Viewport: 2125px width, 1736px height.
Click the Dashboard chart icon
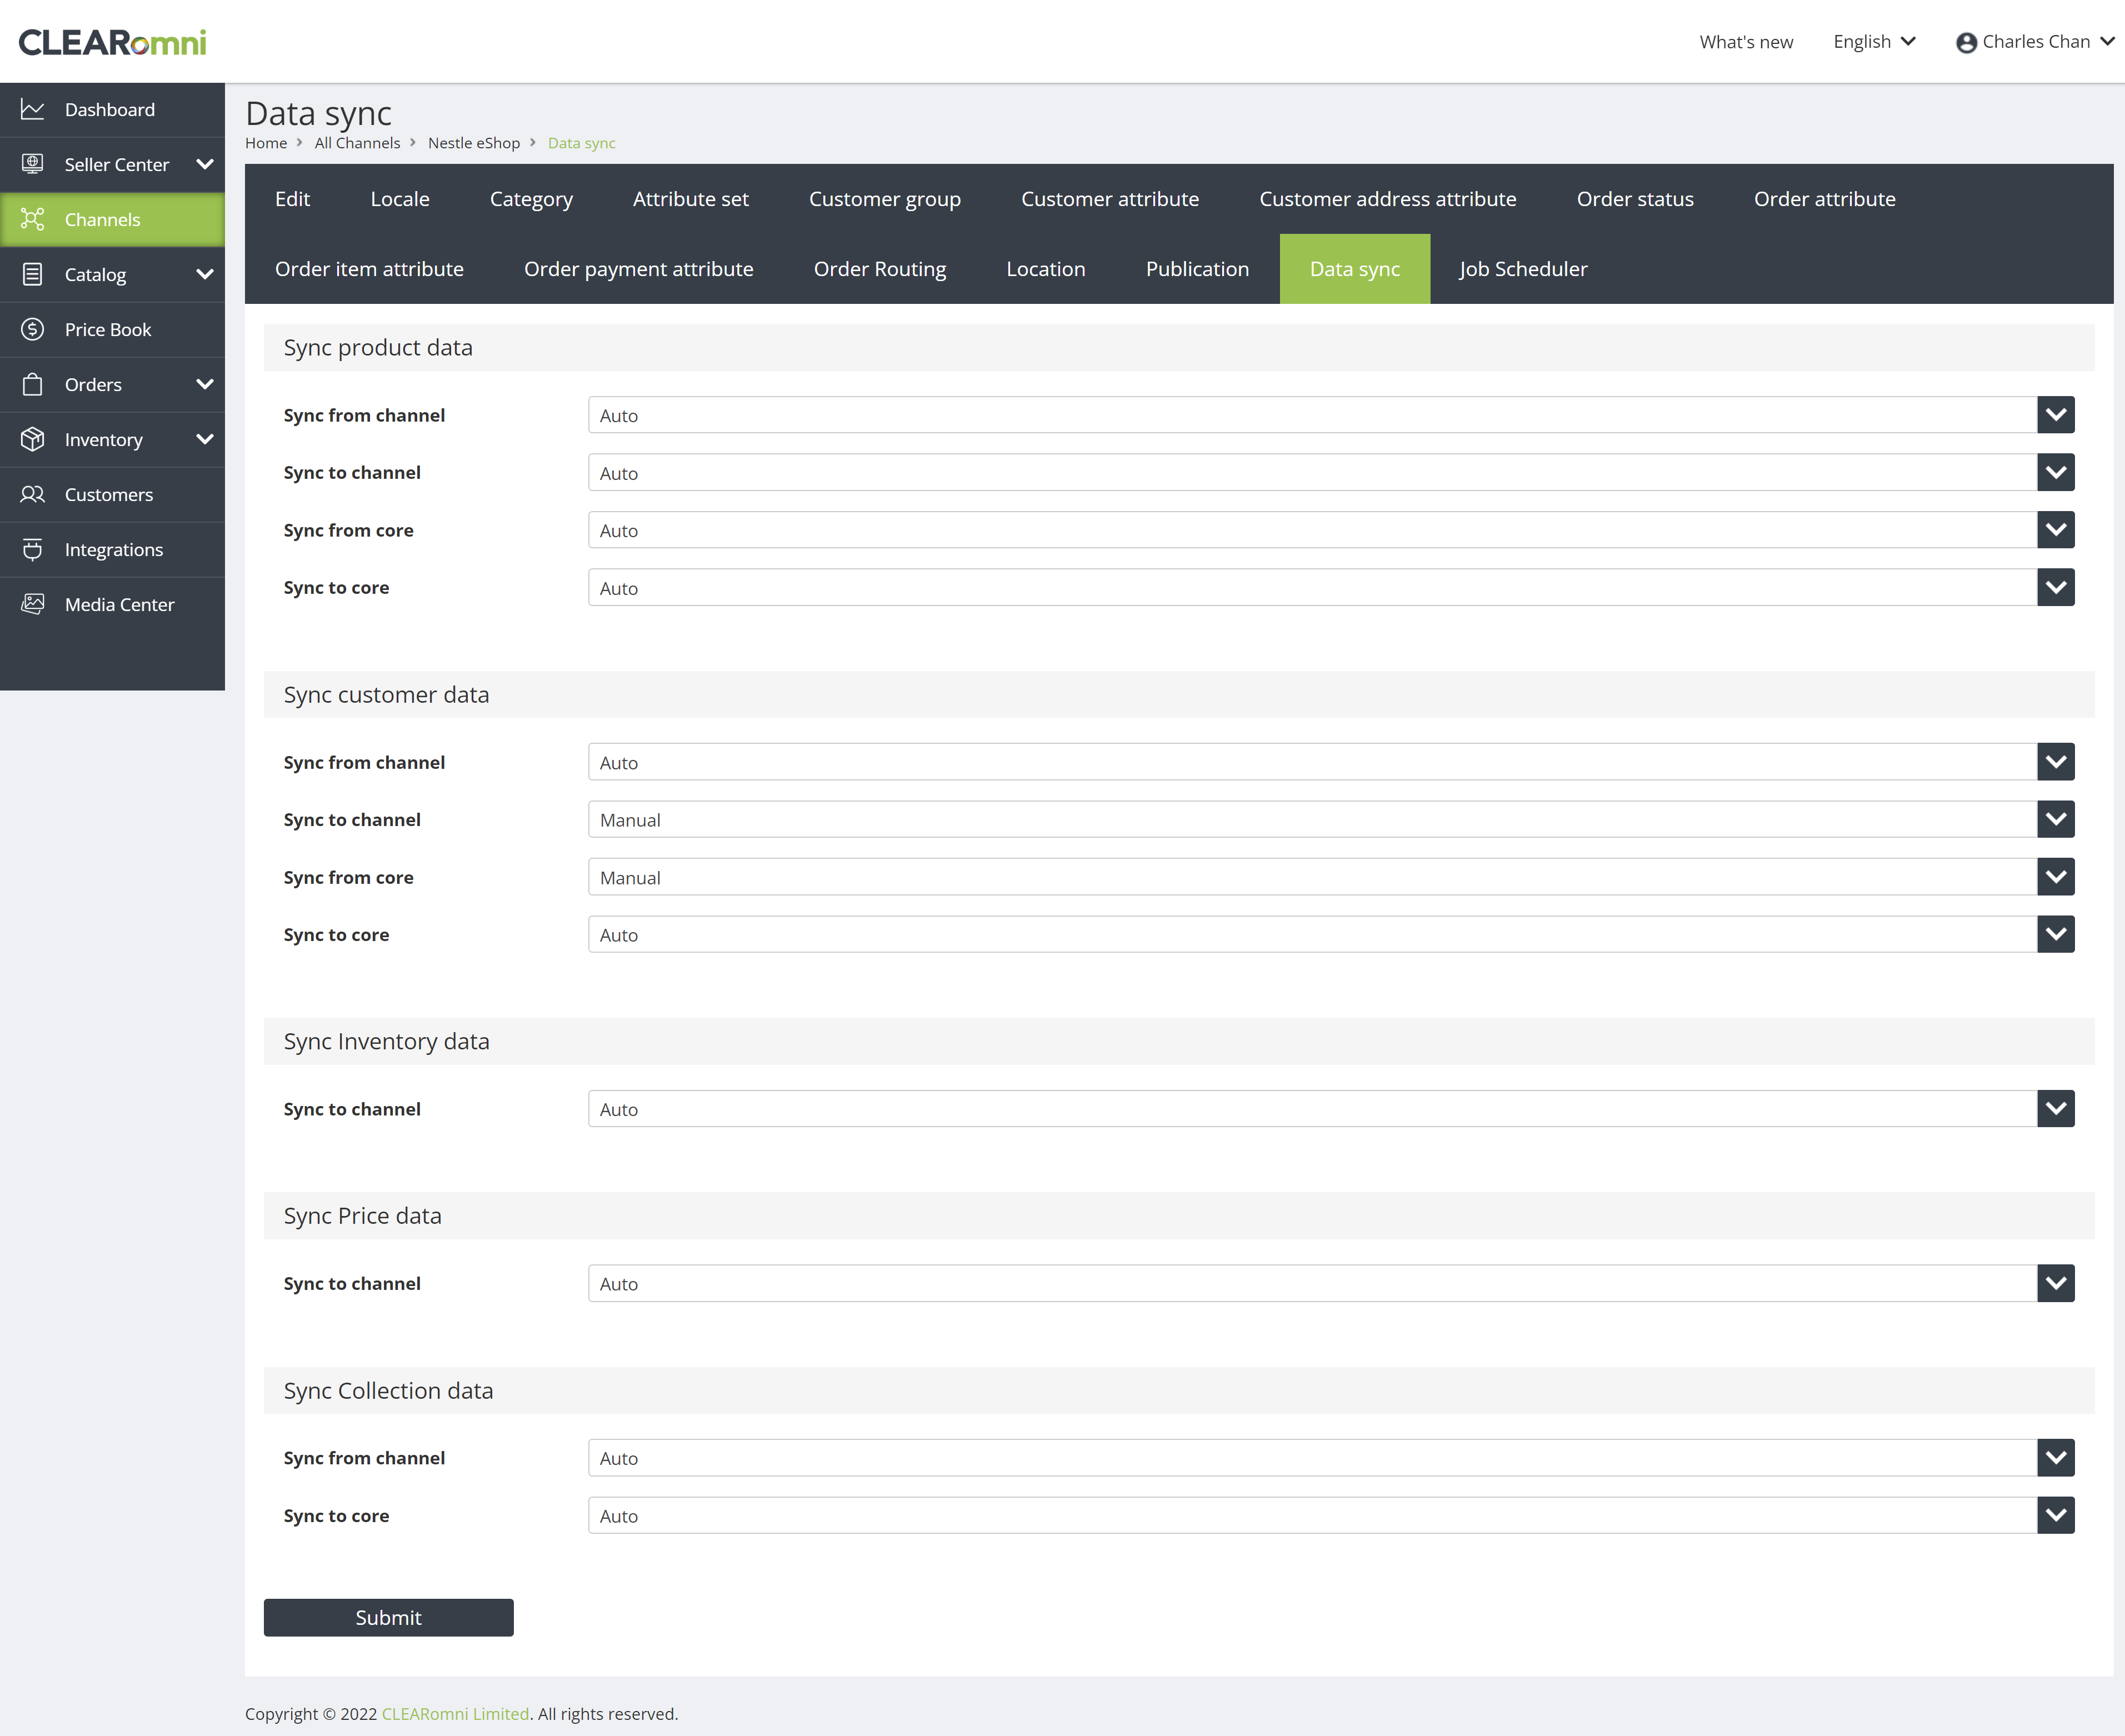(x=32, y=110)
